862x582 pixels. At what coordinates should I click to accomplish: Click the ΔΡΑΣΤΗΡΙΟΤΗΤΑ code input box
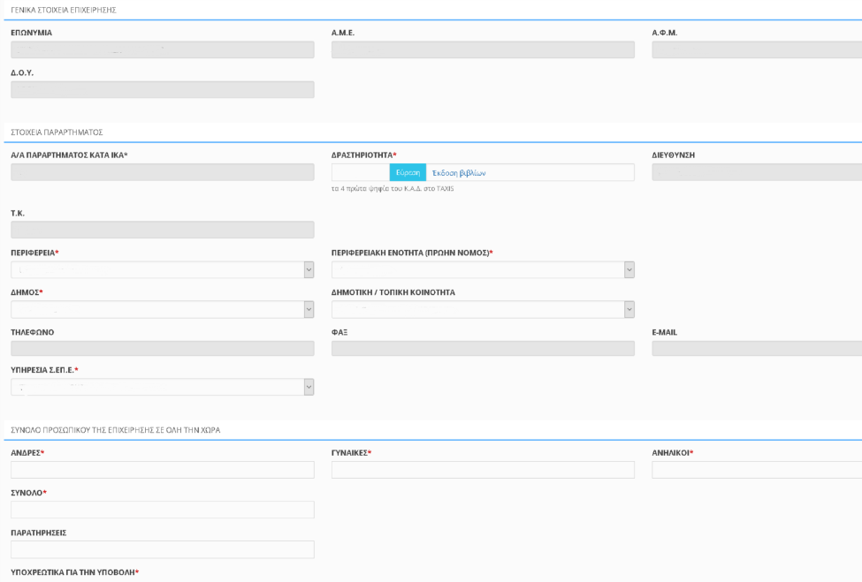(x=360, y=172)
